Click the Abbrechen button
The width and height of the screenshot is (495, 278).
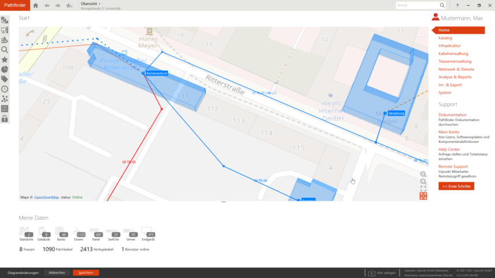coord(57,273)
